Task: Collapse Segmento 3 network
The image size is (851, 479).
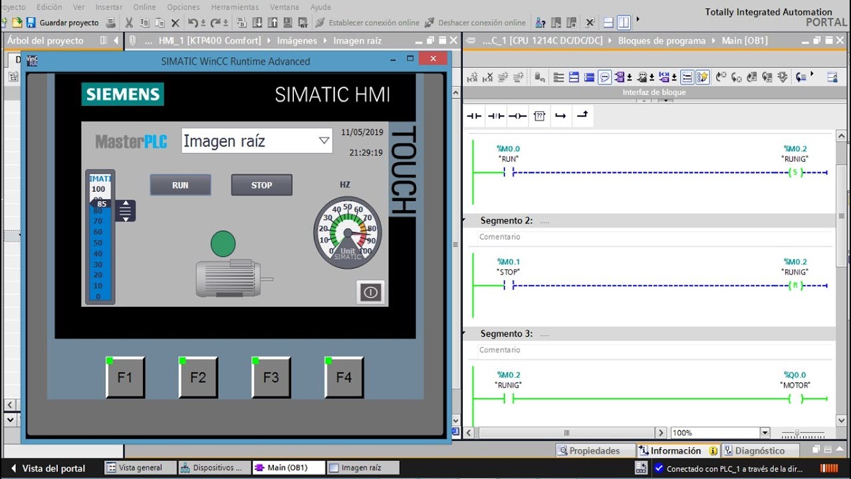Action: tap(464, 333)
